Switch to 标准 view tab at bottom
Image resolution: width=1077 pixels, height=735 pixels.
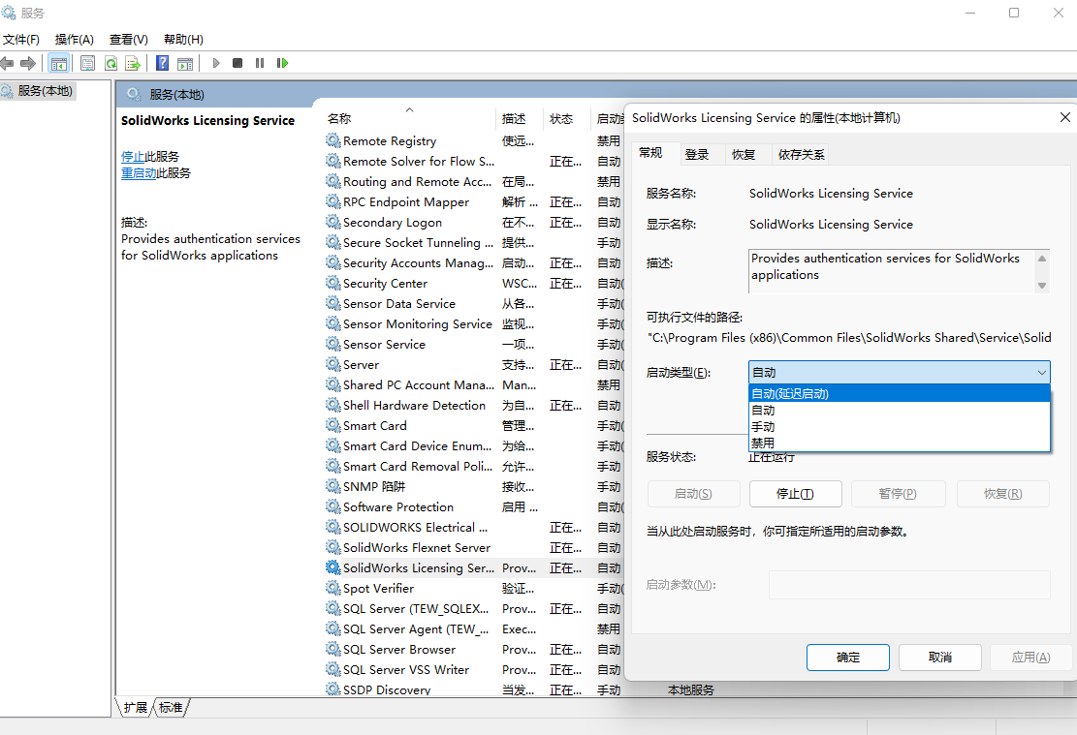click(171, 707)
